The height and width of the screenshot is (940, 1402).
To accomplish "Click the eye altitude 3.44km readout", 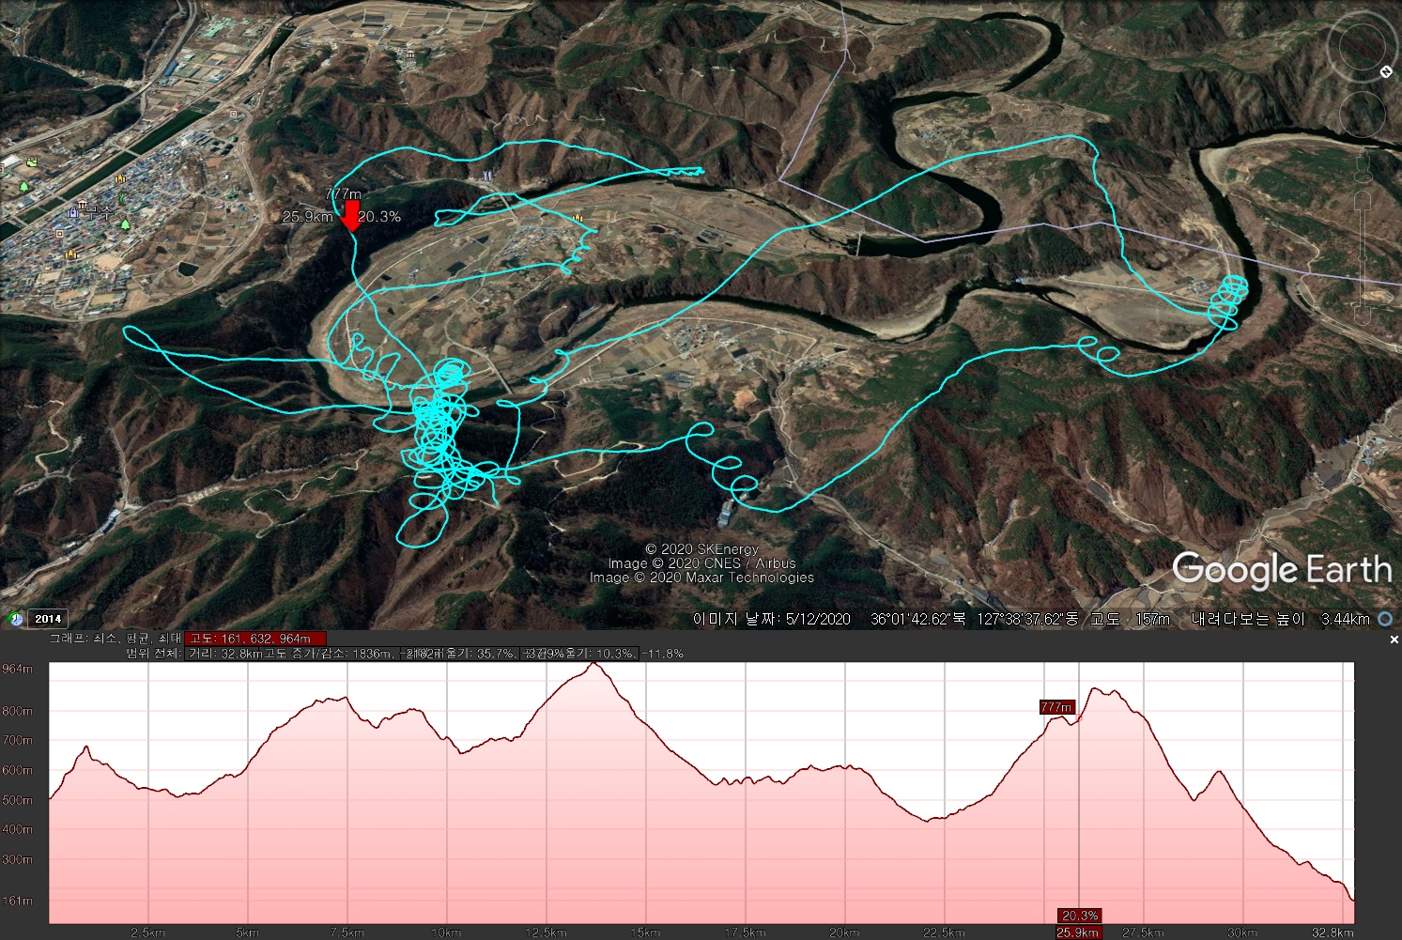I will (x=1345, y=619).
